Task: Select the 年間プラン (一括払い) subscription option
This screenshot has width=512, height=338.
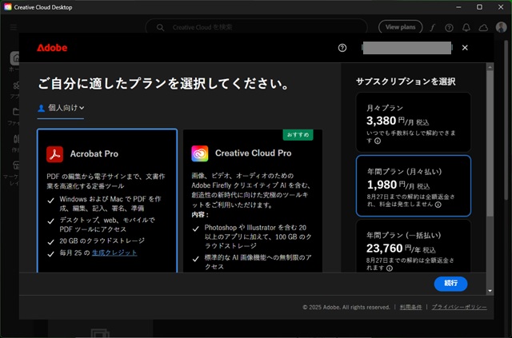Action: (414, 246)
